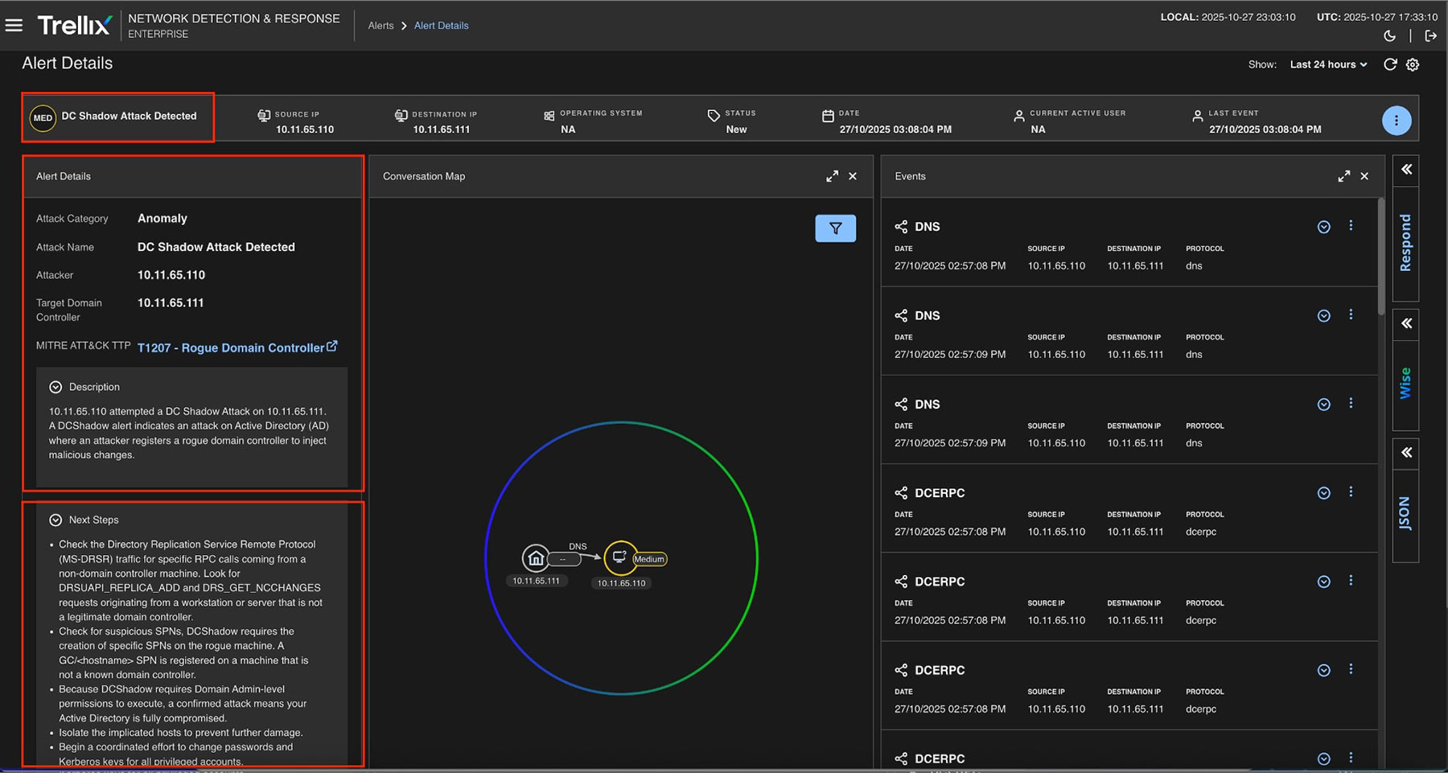Expand the first DCERPC event chevron
This screenshot has height=773, width=1448.
pyautogui.click(x=1323, y=493)
